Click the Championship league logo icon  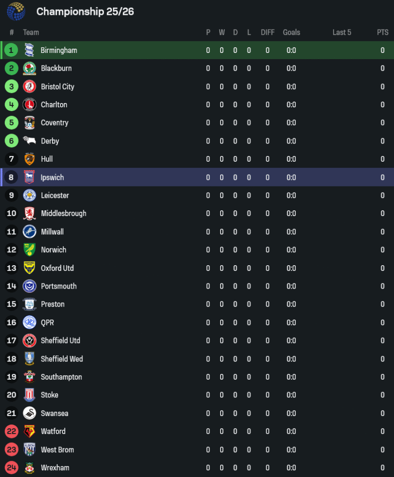pyautogui.click(x=16, y=11)
